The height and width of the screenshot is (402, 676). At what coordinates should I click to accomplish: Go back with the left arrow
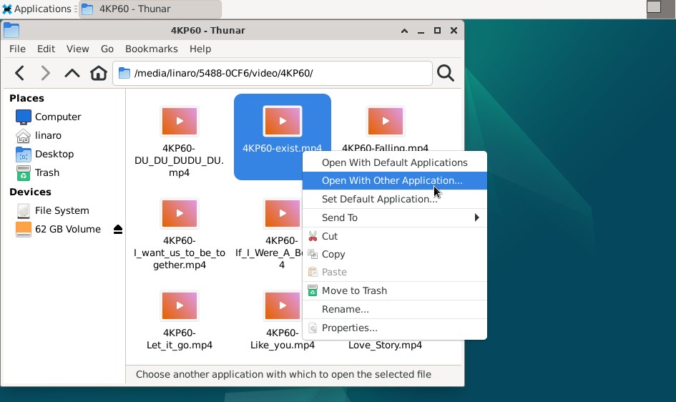pyautogui.click(x=19, y=73)
